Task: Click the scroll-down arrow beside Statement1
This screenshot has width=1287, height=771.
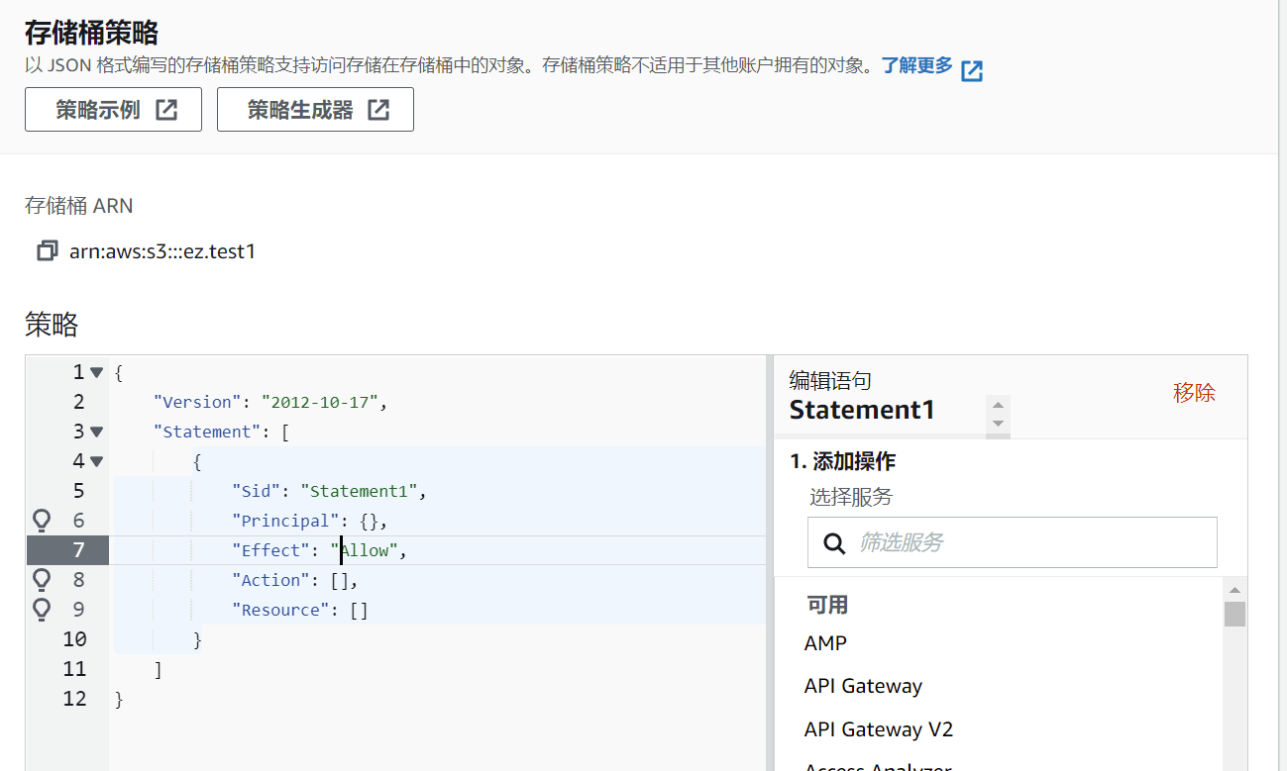Action: [x=999, y=423]
